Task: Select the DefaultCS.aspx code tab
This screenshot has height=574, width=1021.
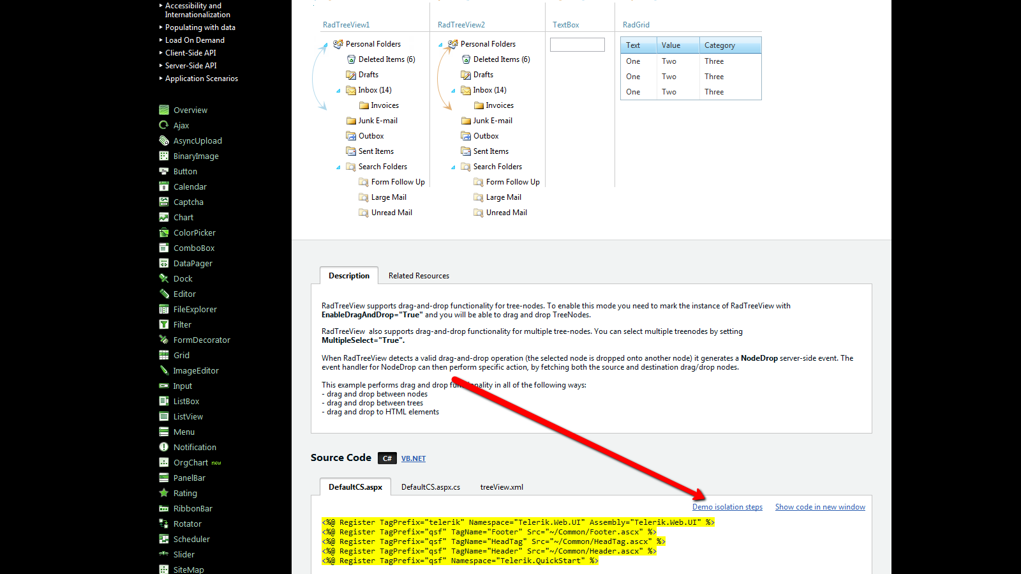Action: click(x=355, y=487)
